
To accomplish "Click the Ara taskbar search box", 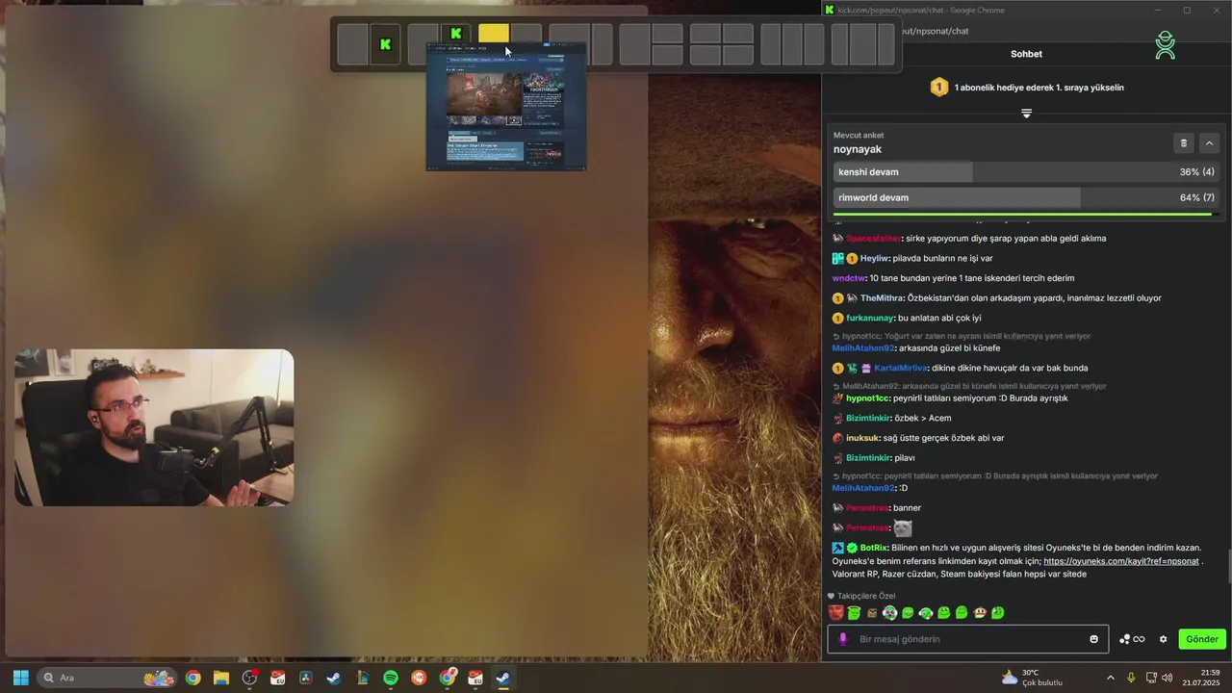I will (x=107, y=678).
